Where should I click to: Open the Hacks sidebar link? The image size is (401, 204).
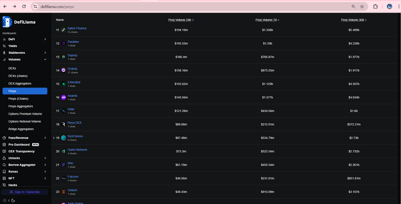pyautogui.click(x=13, y=185)
